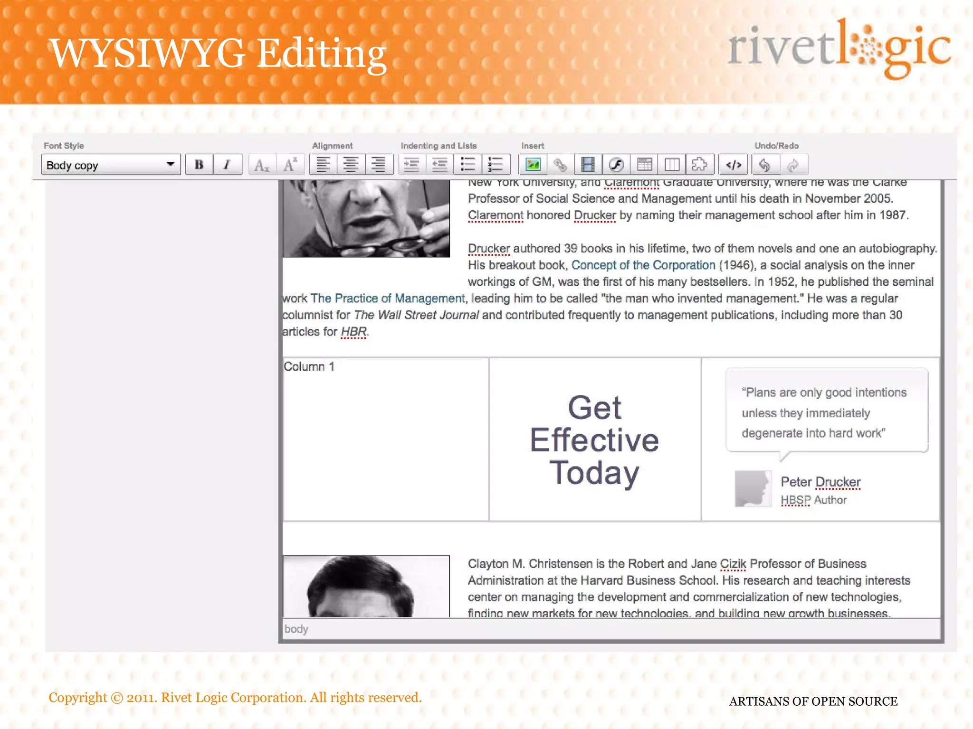Select the Clayton Christensen portrait photo
The height and width of the screenshot is (729, 973).
click(366, 586)
